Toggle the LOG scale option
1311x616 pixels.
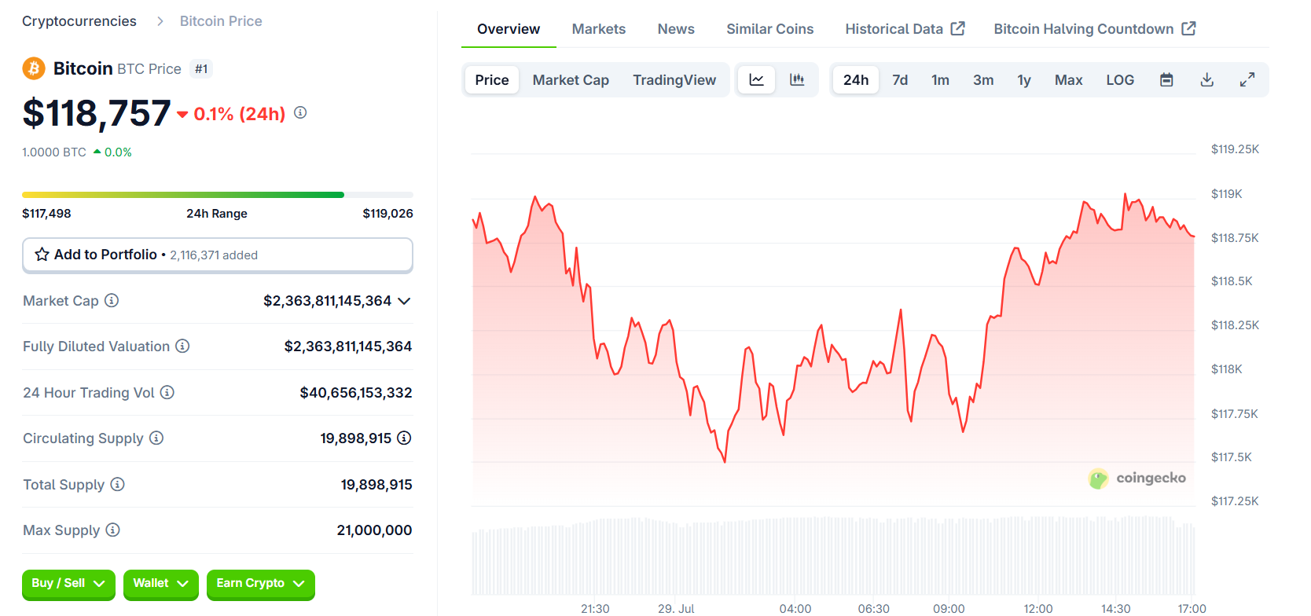[x=1120, y=80]
